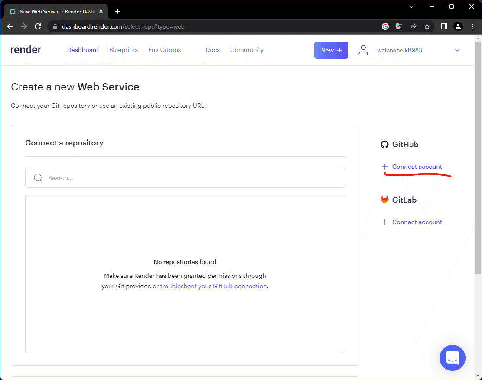Go back with the browser back arrow
Screen dimensions: 482x380
coord(10,26)
